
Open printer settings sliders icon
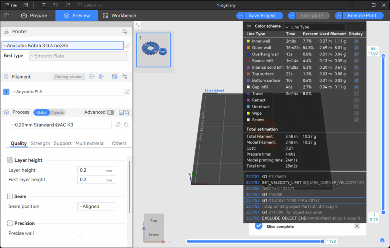click(x=125, y=32)
